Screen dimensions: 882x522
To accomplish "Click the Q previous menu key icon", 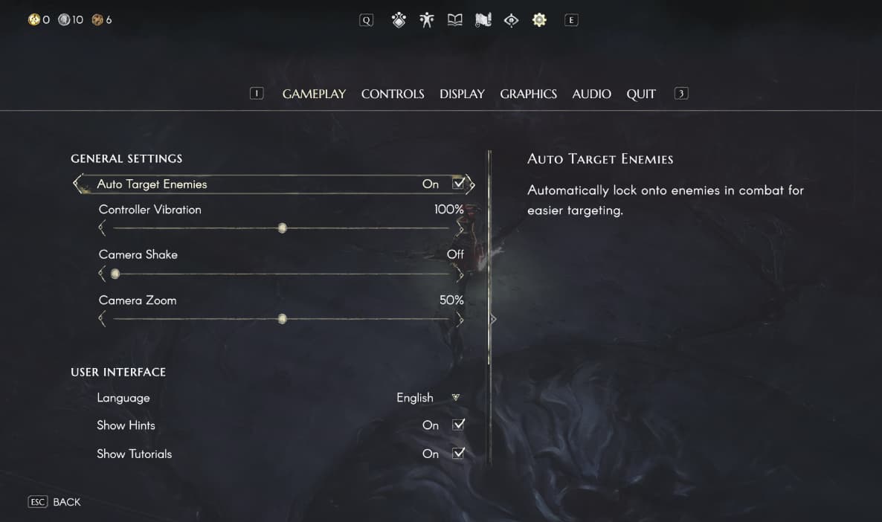I will click(366, 20).
